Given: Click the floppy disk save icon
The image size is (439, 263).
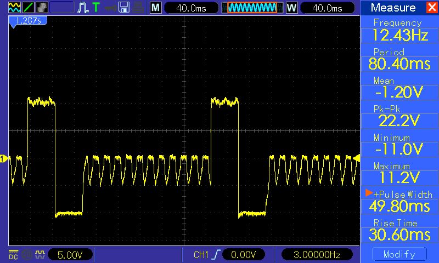Looking at the screenshot, I should (124, 8).
